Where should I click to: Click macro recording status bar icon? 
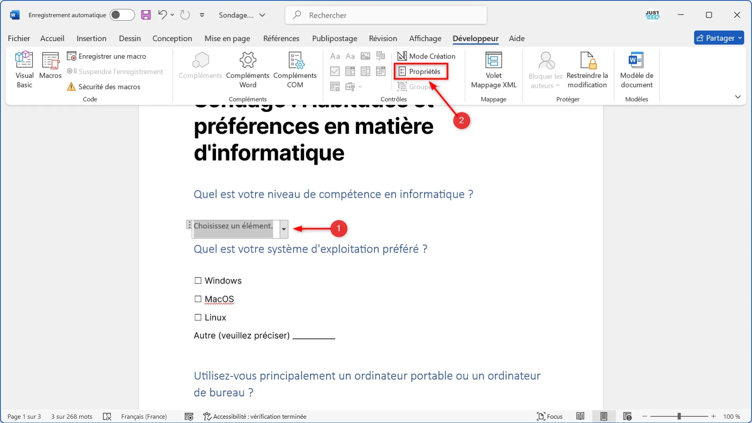coord(189,416)
